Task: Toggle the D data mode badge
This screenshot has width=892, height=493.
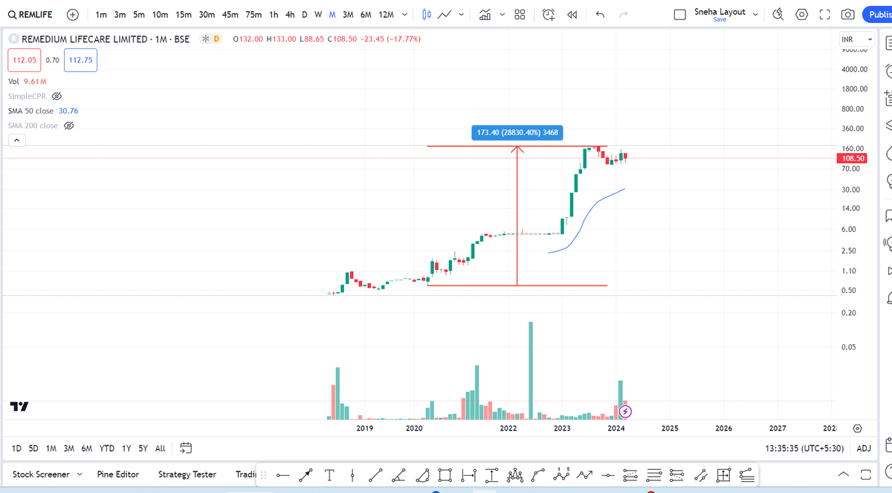Action: (x=218, y=39)
